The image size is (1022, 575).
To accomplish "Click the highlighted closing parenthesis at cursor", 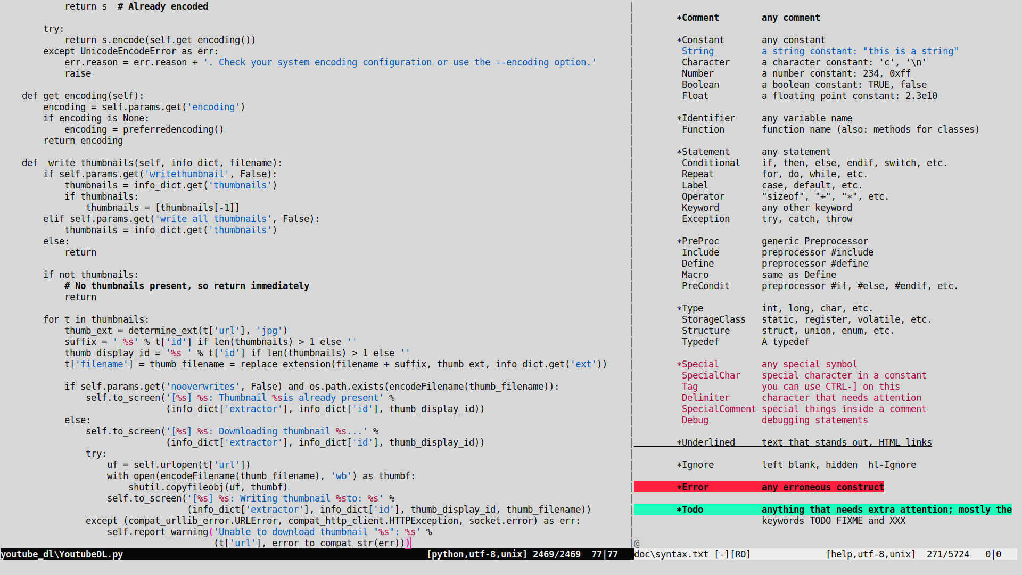I will (408, 543).
